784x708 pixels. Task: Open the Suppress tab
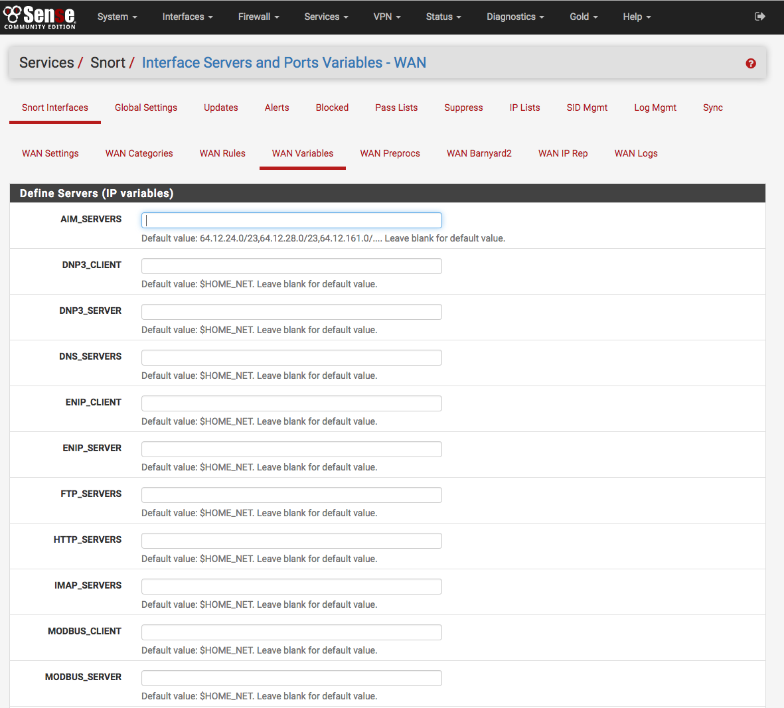pyautogui.click(x=463, y=107)
